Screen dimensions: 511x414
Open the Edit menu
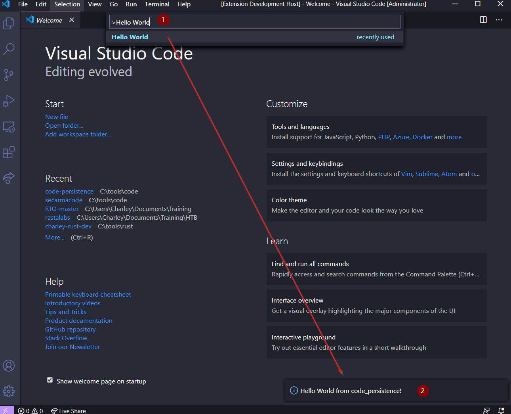pos(41,4)
